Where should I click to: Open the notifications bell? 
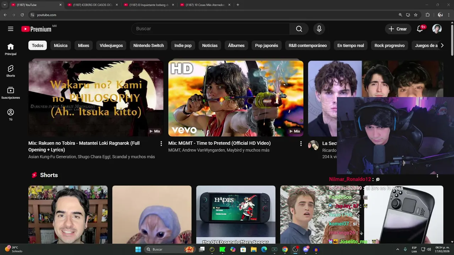coord(420,29)
